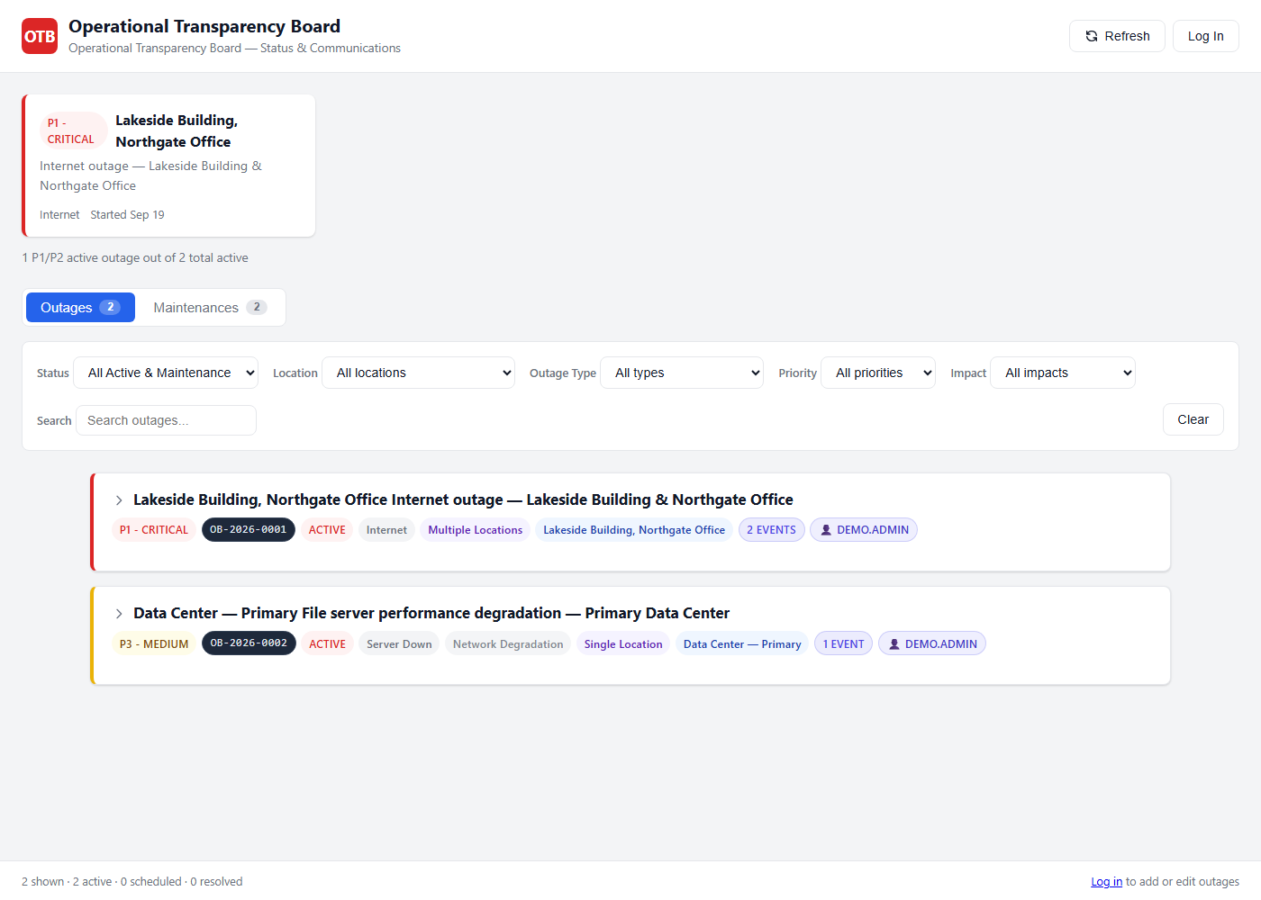Click the Log In button

pos(1205,36)
